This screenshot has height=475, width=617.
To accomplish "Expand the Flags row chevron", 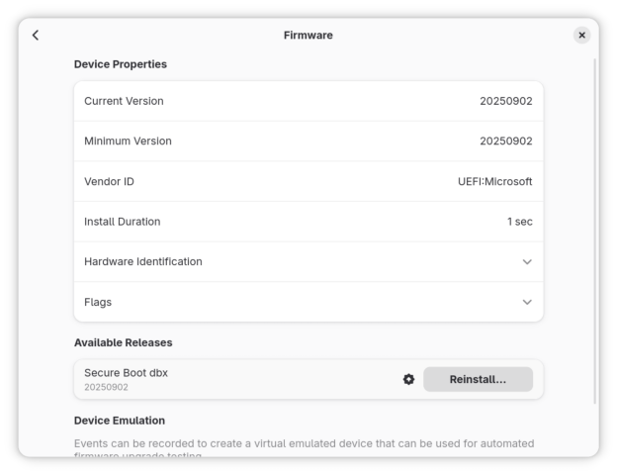I will pos(526,302).
